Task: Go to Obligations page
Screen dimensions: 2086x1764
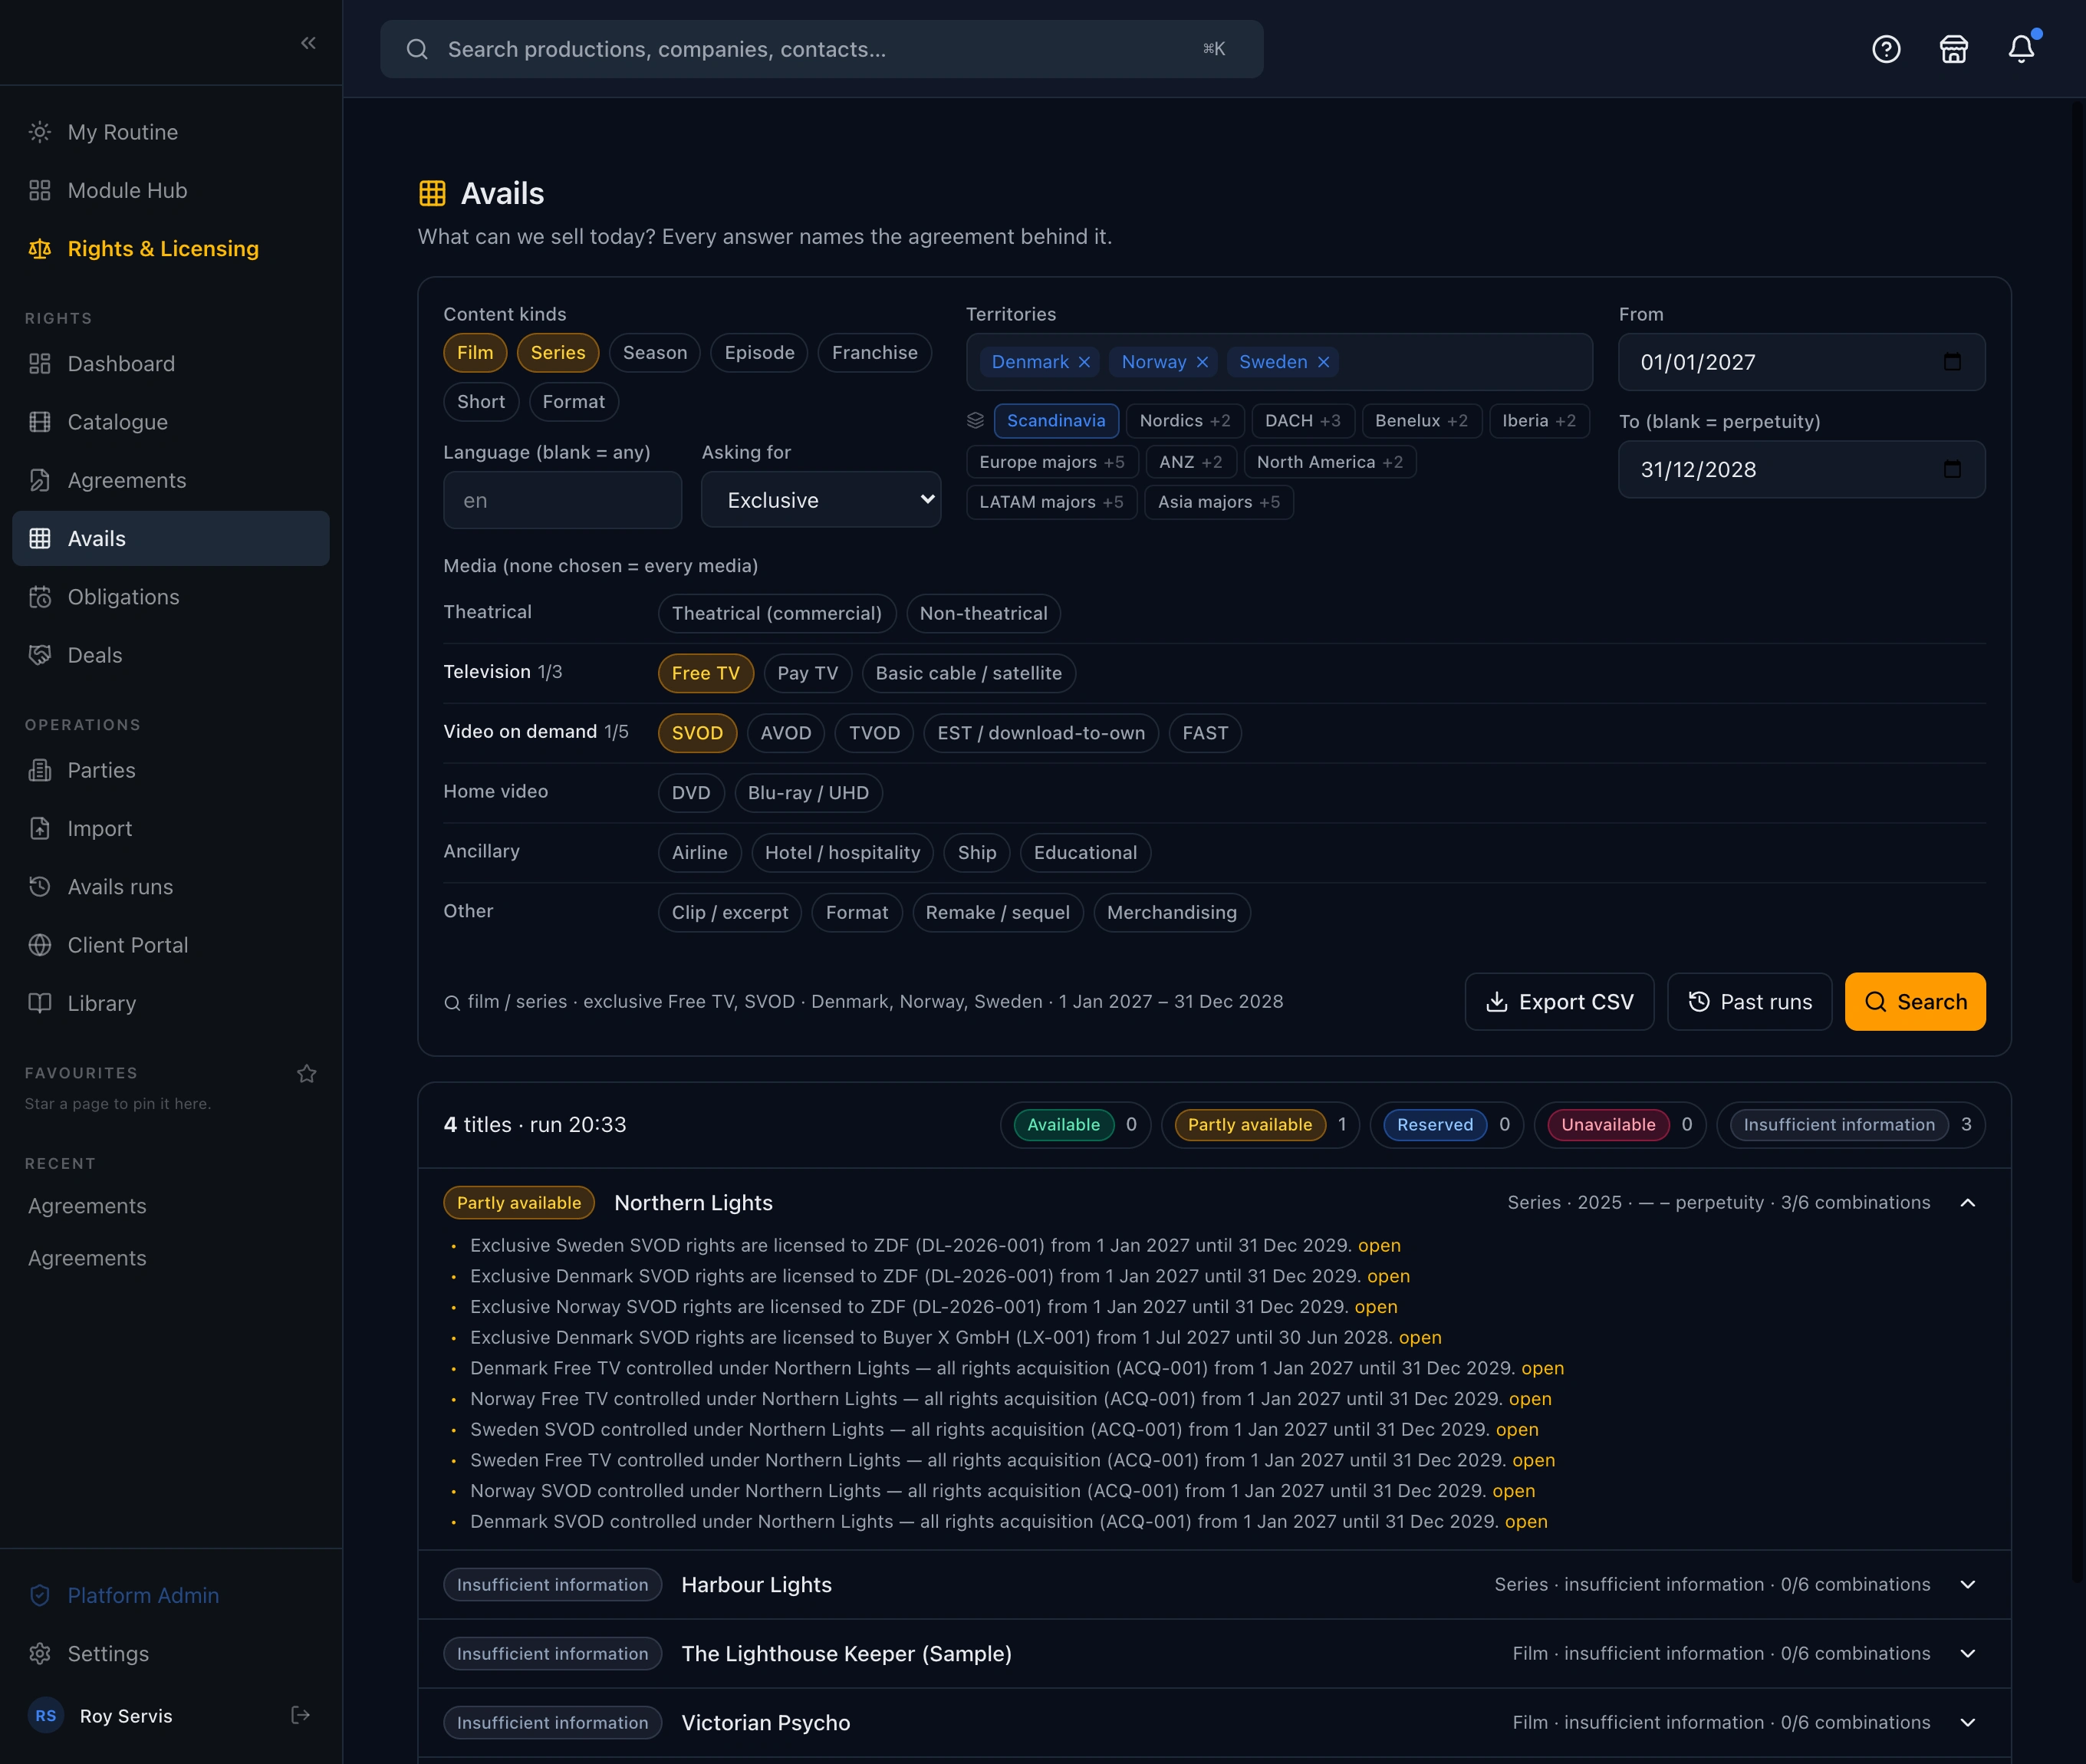Action: 170,597
